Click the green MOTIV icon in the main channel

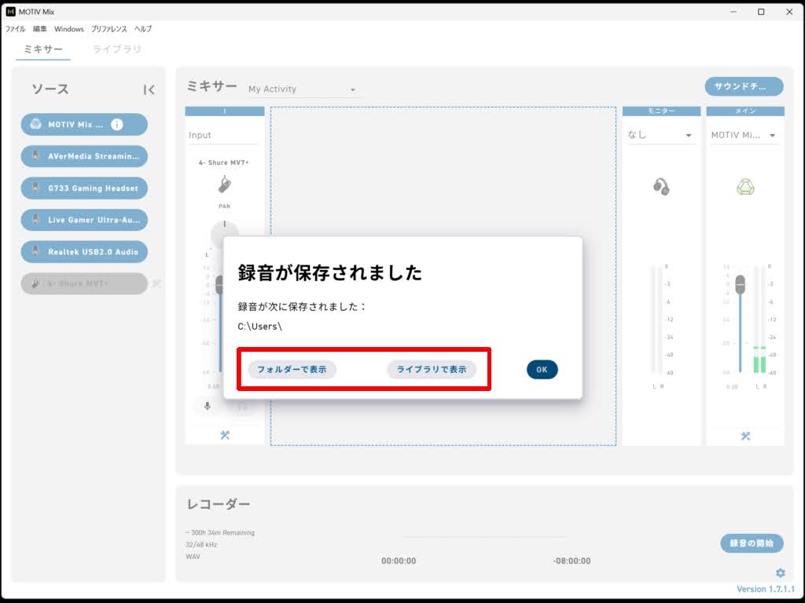(744, 187)
